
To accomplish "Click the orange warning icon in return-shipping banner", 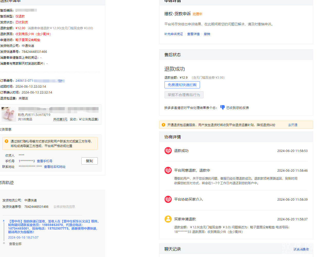I will coord(164,125).
